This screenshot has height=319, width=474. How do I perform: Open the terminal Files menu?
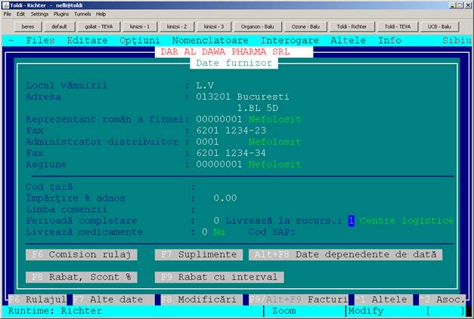40,41
